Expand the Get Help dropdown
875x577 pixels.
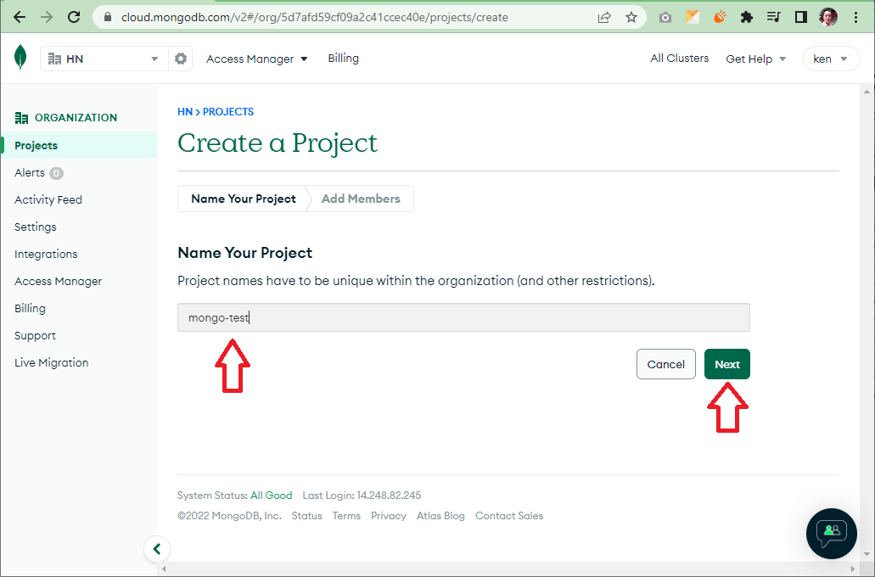[x=754, y=58]
